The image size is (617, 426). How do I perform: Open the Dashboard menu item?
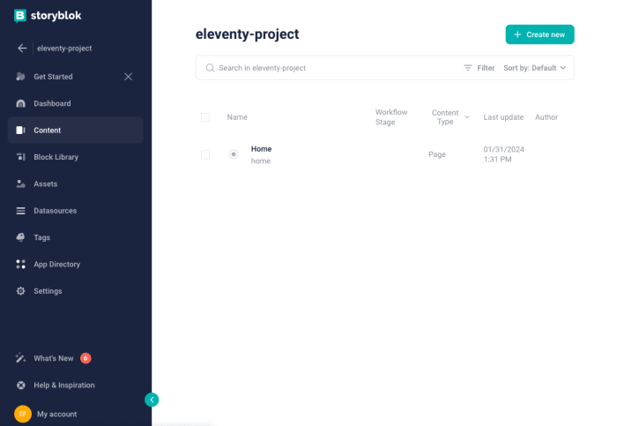(75, 103)
